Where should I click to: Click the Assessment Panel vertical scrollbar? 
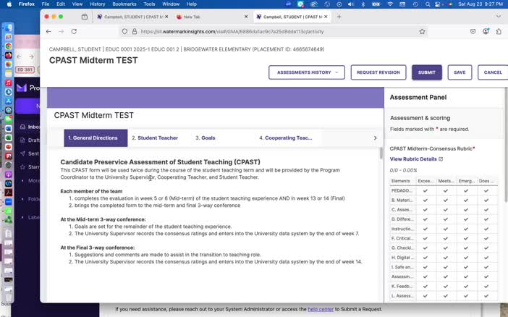(x=506, y=146)
